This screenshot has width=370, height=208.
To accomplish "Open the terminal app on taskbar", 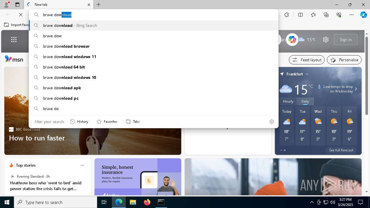I will click(161, 202).
